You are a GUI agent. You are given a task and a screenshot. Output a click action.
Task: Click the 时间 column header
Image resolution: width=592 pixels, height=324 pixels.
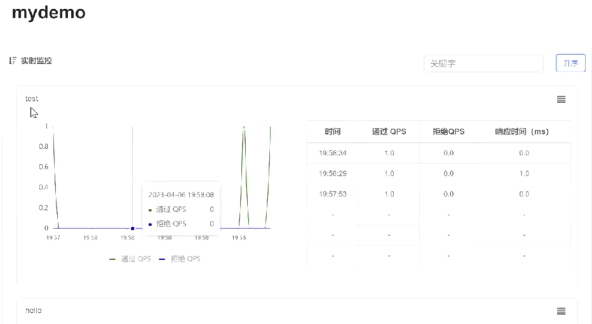(x=333, y=132)
